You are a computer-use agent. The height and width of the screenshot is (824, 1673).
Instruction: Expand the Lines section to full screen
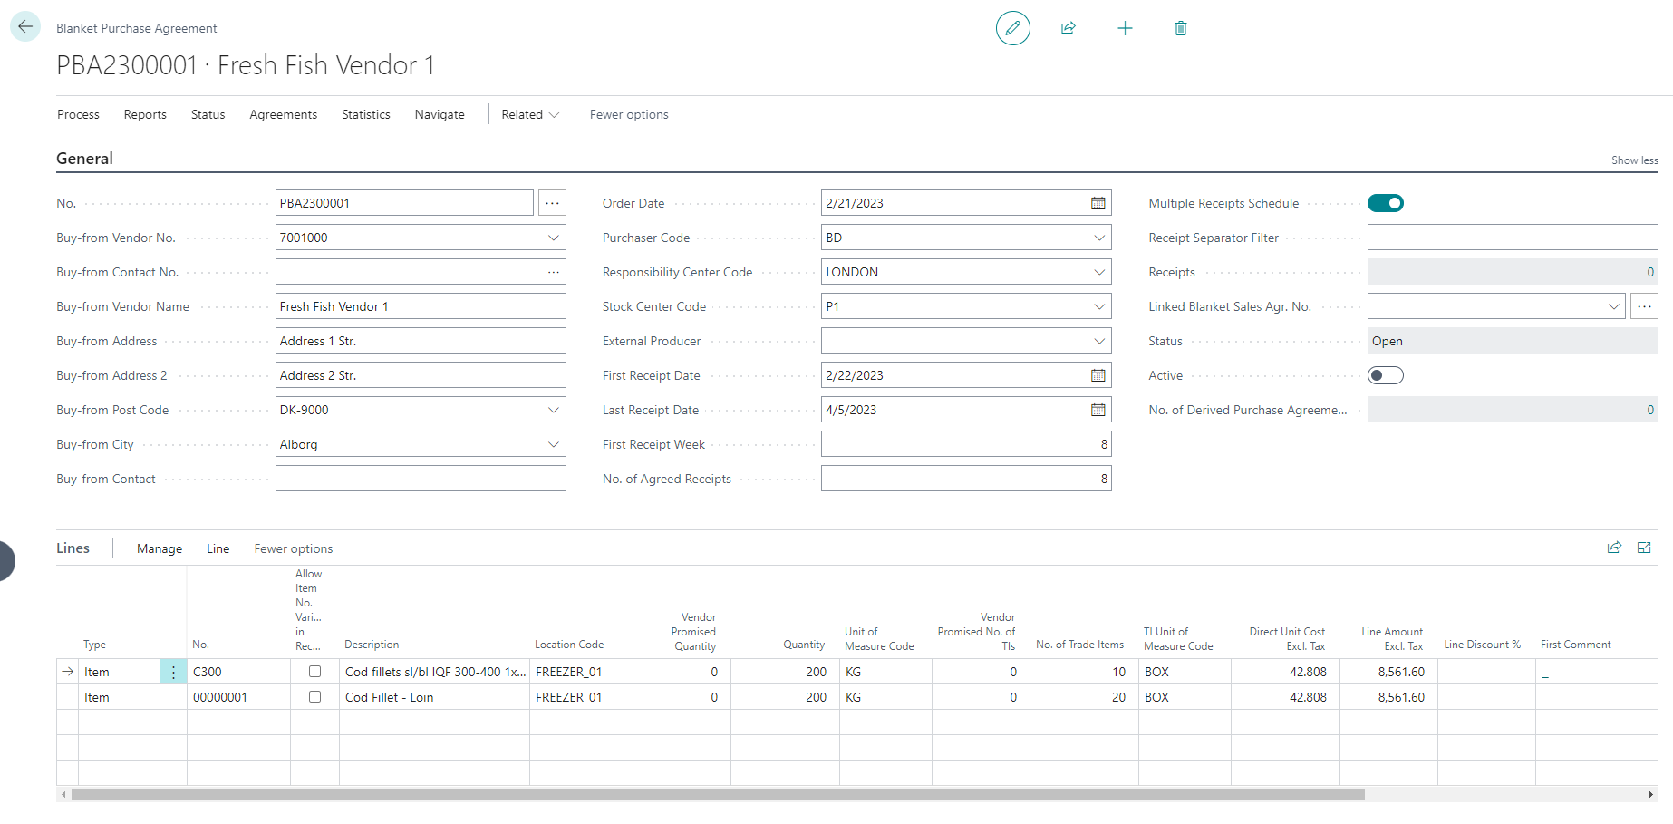click(1644, 548)
